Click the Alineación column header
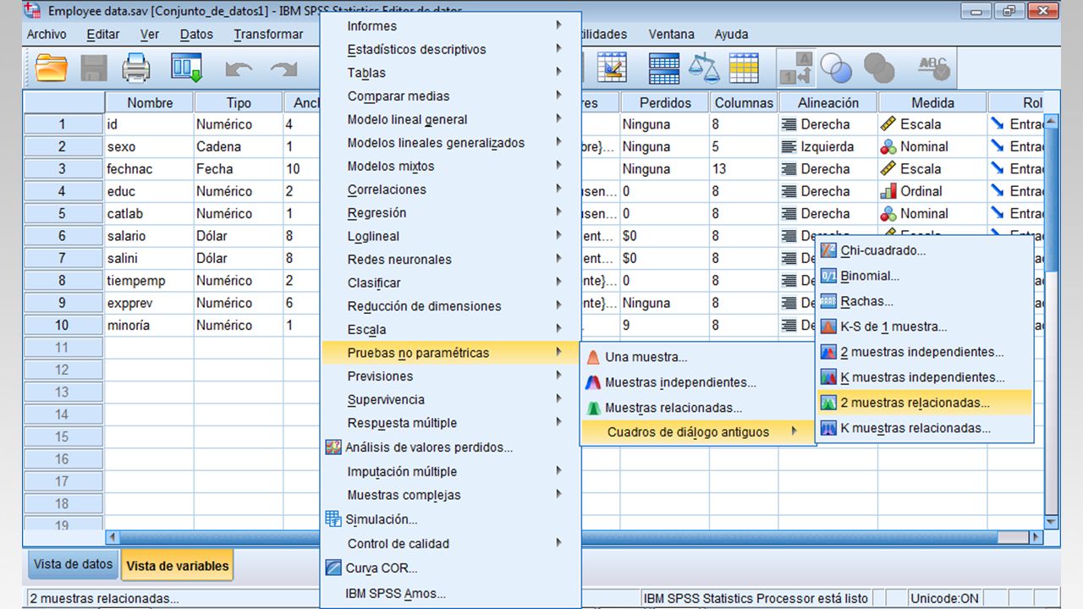 [827, 102]
